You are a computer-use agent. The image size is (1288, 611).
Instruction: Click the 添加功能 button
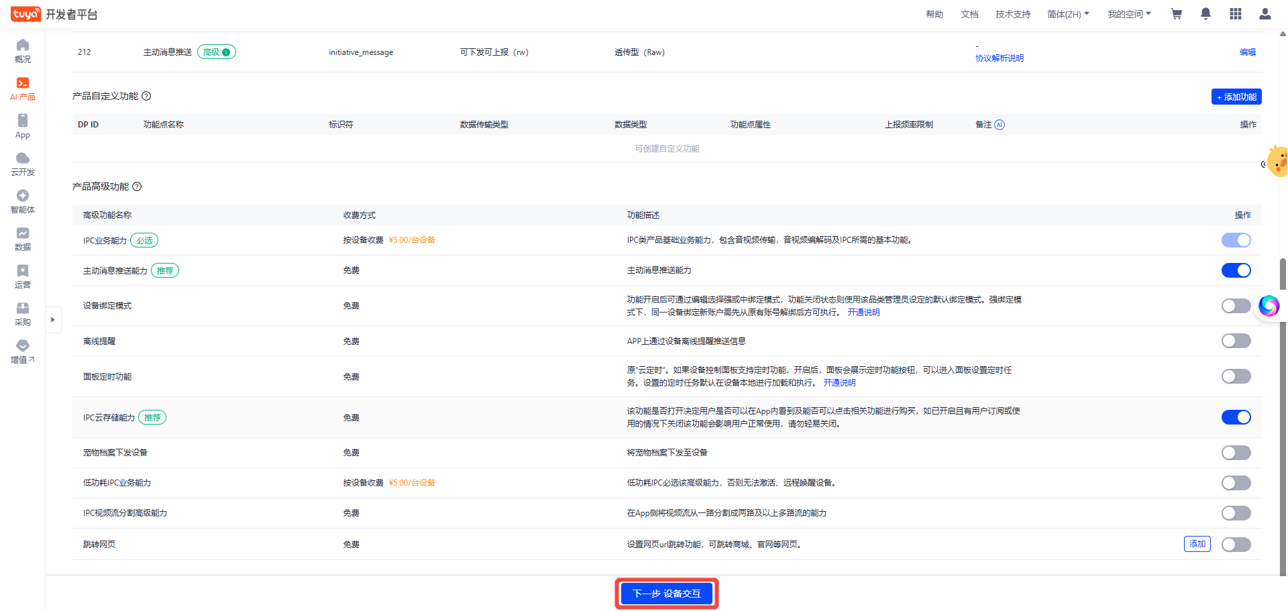[x=1236, y=97]
